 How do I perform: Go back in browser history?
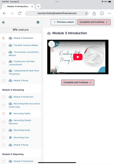pos(4,13)
